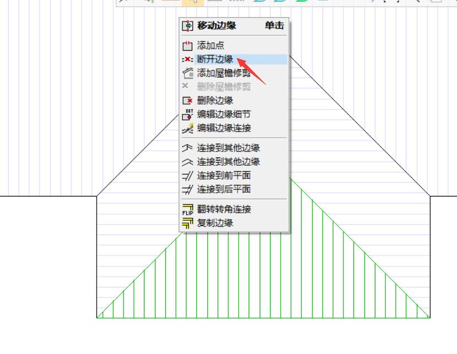Click the greyed-out 删除屋檐修剪 entry

point(234,86)
